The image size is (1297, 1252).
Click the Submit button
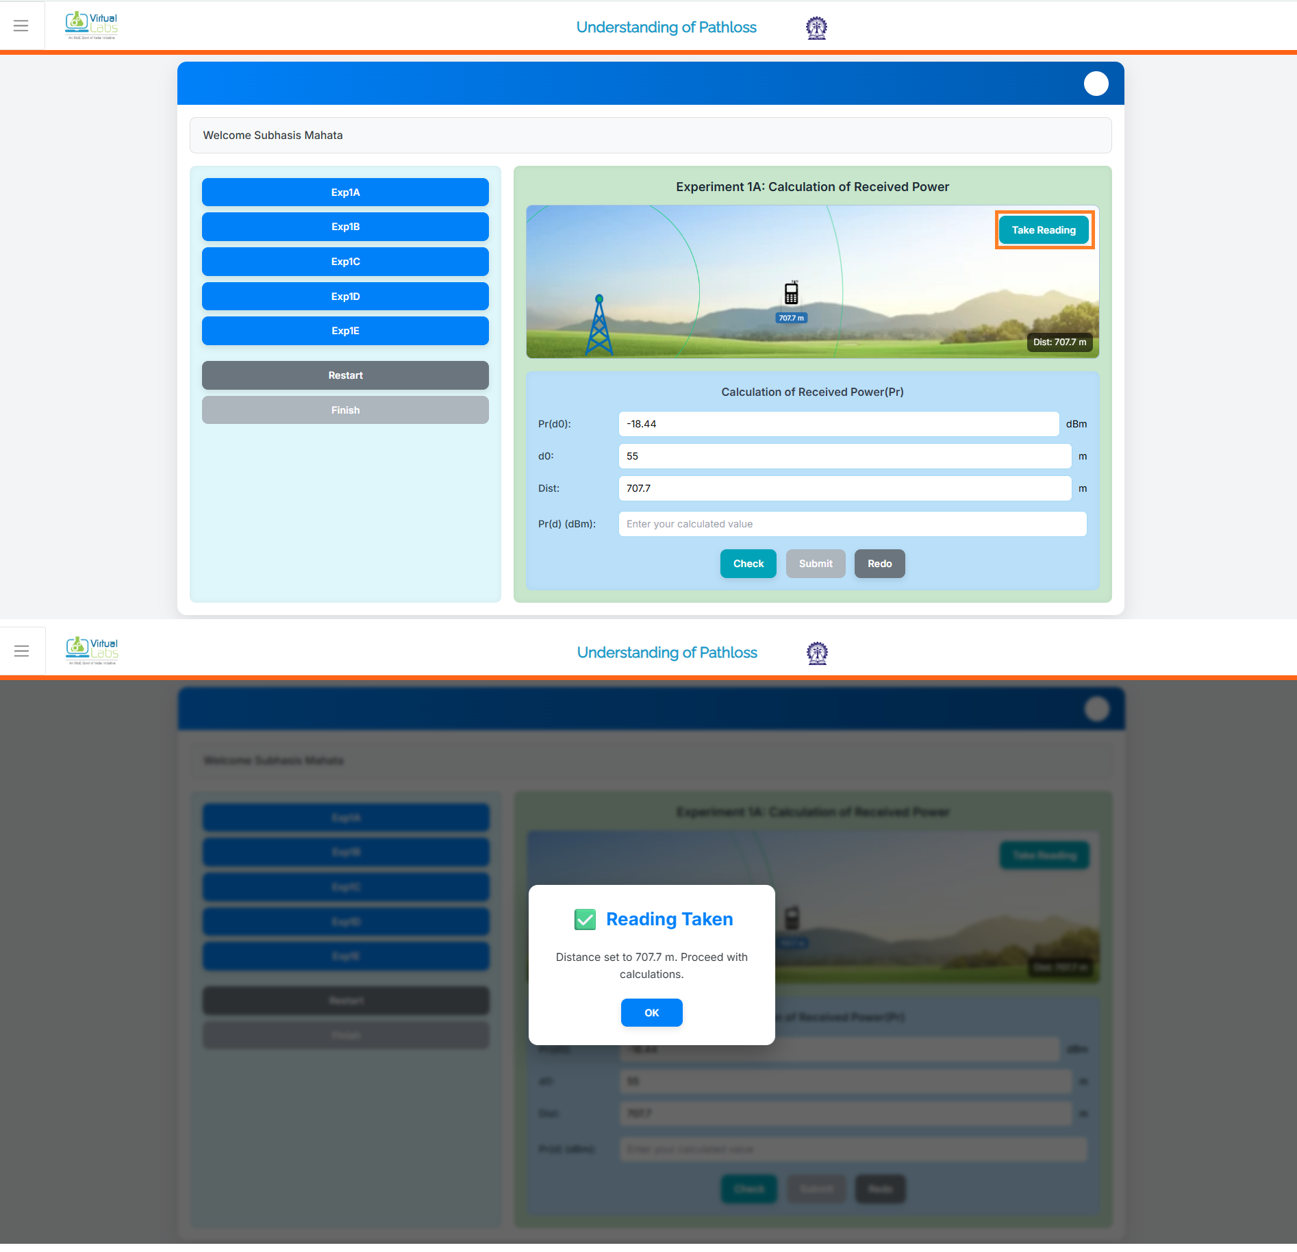click(x=816, y=564)
